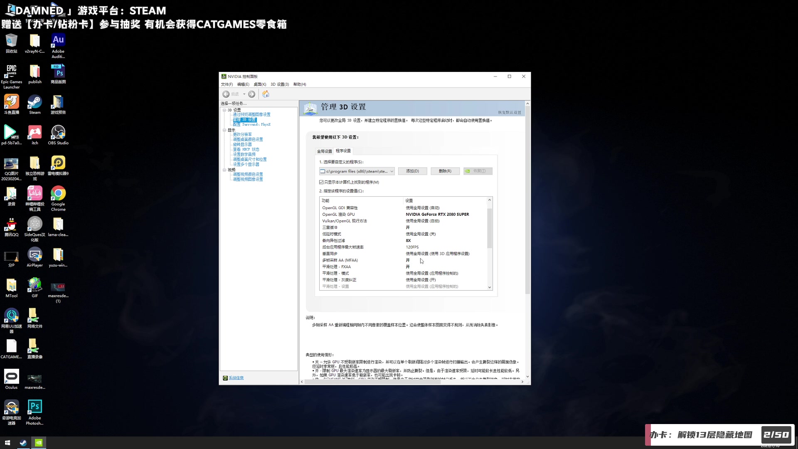798x449 pixels.
Task: Click the settings list vertical scrollbar thumb
Action: 490,227
